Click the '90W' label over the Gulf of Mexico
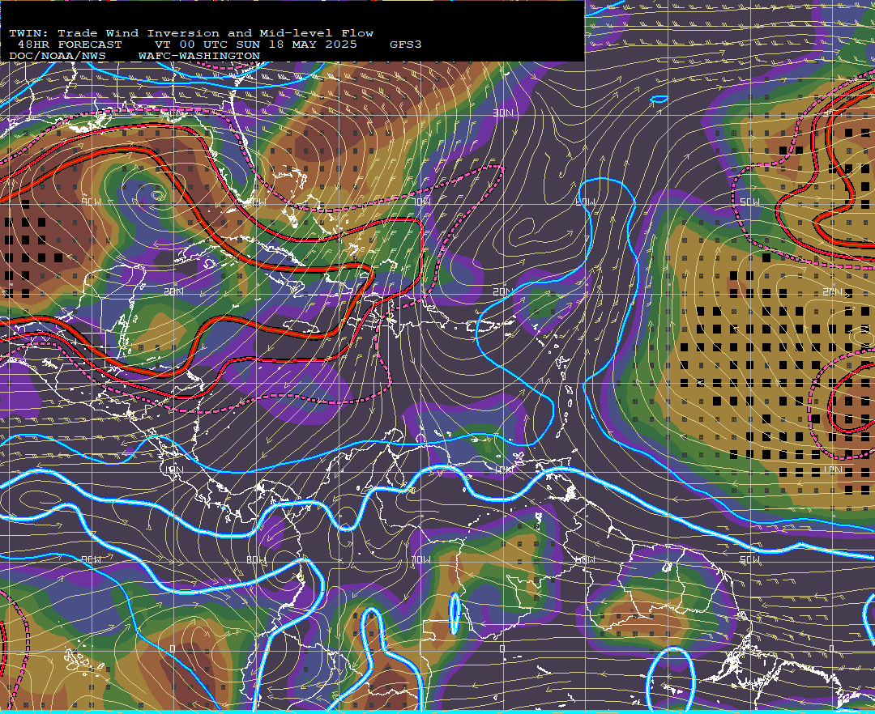The height and width of the screenshot is (714, 875). tap(92, 202)
